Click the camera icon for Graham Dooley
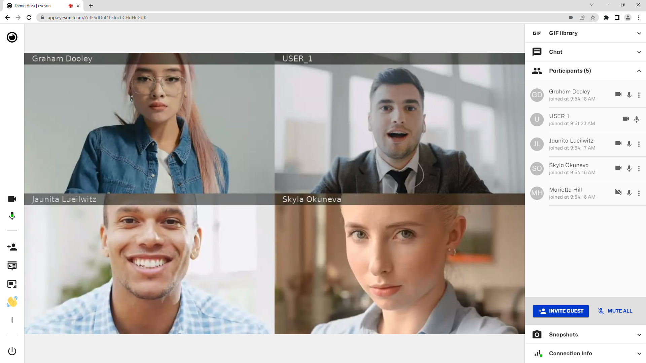Screen dimensions: 646x363 (x=618, y=94)
